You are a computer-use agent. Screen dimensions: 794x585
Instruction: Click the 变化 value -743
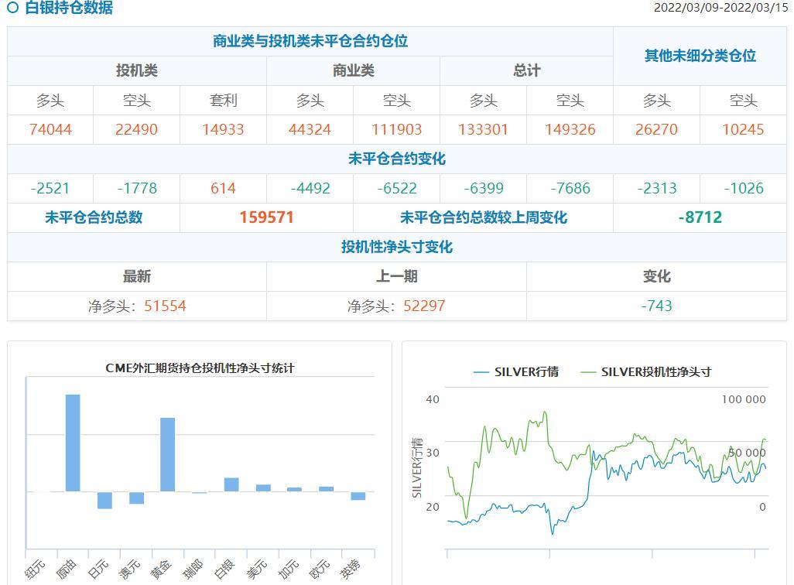click(656, 306)
